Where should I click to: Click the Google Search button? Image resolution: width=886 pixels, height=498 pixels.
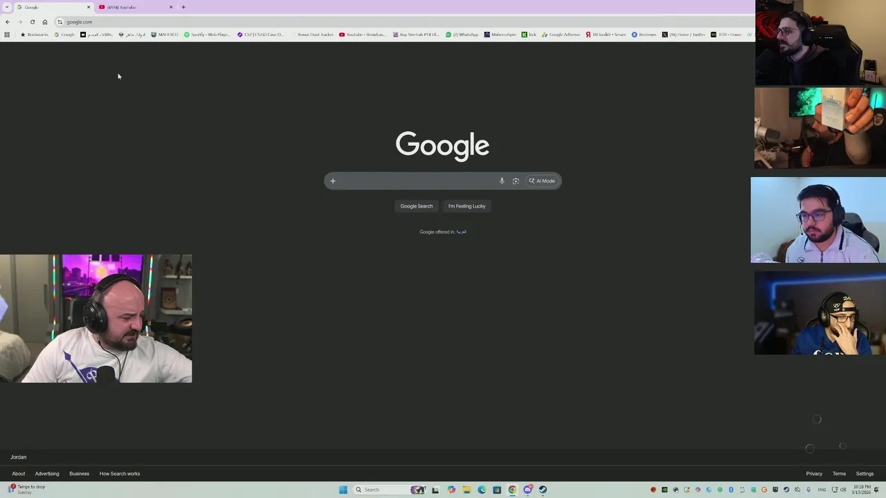tap(416, 206)
